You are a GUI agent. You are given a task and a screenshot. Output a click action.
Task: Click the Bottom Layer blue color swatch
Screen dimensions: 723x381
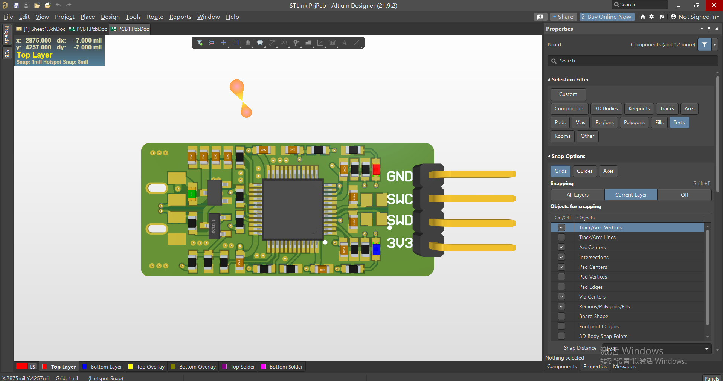[85, 367]
